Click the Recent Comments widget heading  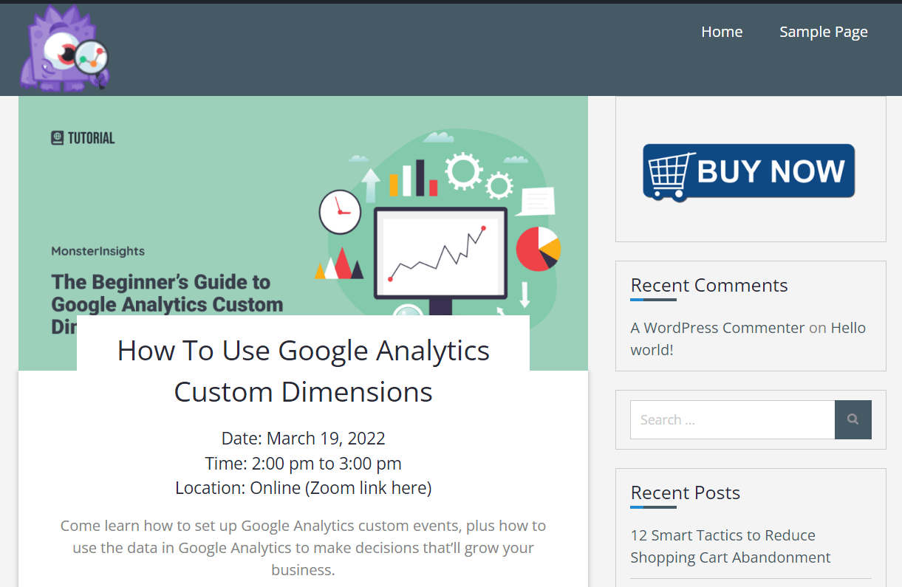(x=709, y=285)
